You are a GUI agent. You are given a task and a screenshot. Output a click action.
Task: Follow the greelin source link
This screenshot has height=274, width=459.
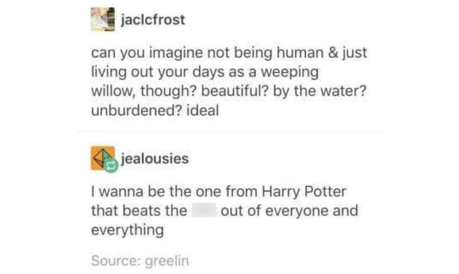coord(168,261)
